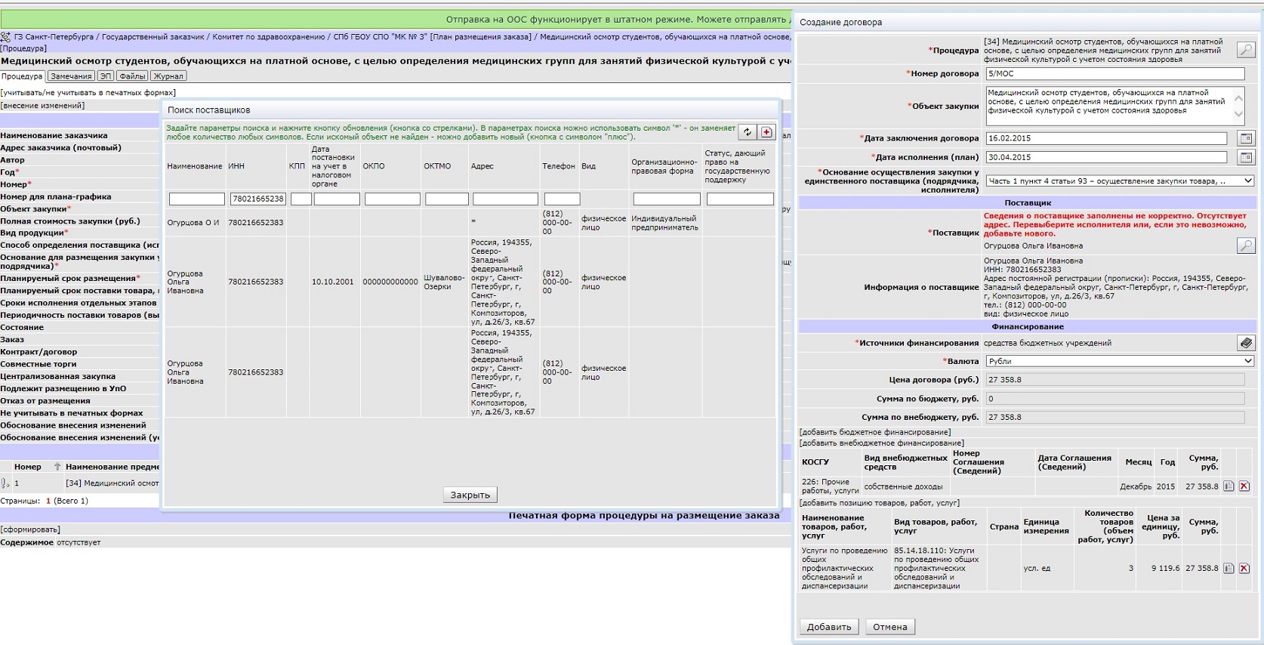The height and width of the screenshot is (645, 1264).
Task: Focus the Организационно-правовая форма filter field
Action: click(667, 199)
